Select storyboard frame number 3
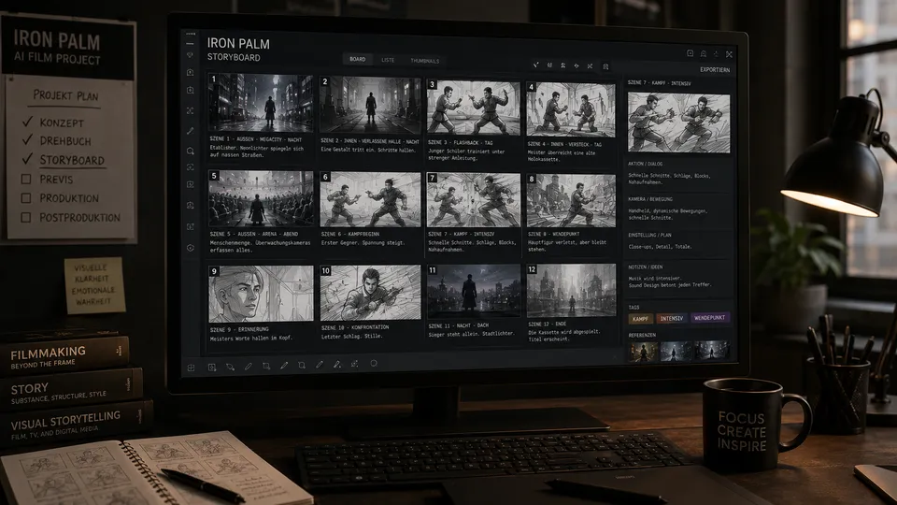Image resolution: width=897 pixels, height=505 pixels. [x=473, y=108]
